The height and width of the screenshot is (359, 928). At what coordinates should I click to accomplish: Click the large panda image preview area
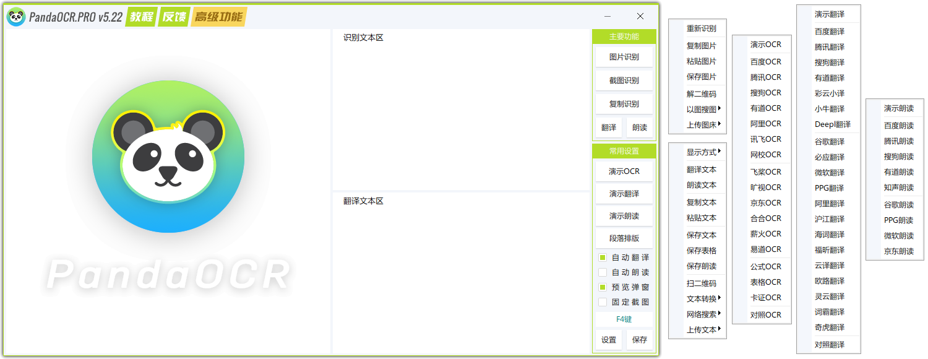pos(168,191)
